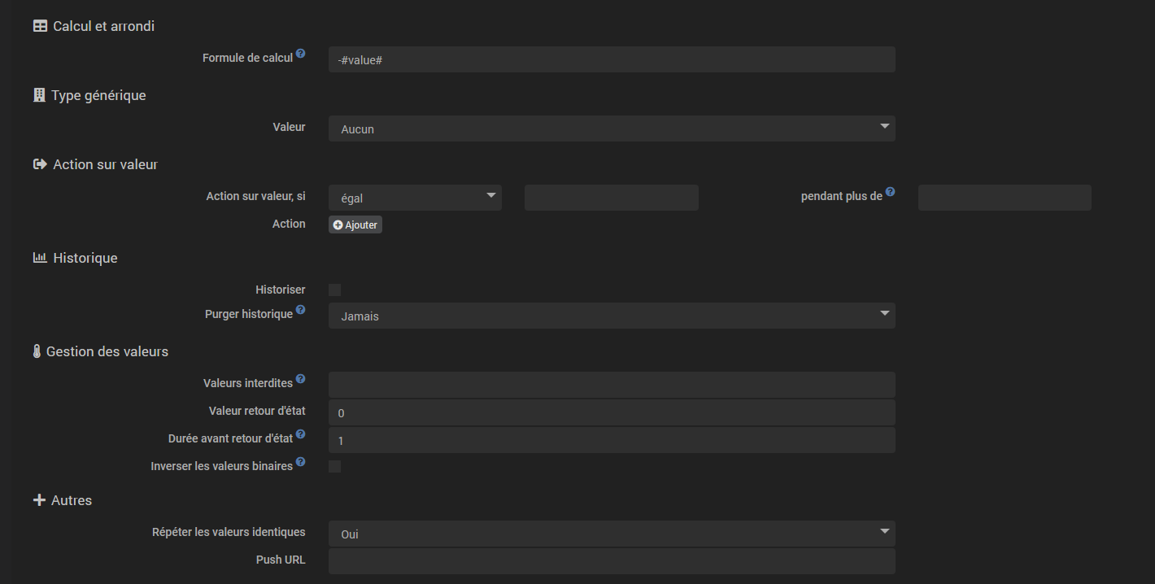Open the Type générique Valeur dropdown
The height and width of the screenshot is (584, 1155).
coord(612,129)
